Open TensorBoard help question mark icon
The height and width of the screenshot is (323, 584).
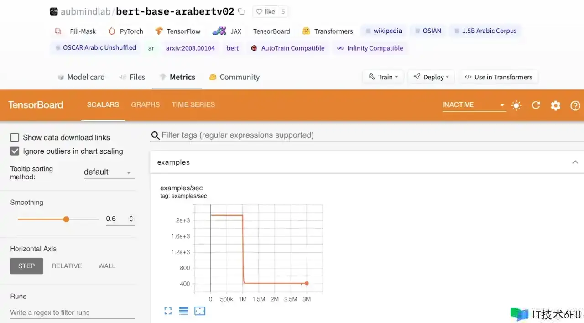click(575, 105)
